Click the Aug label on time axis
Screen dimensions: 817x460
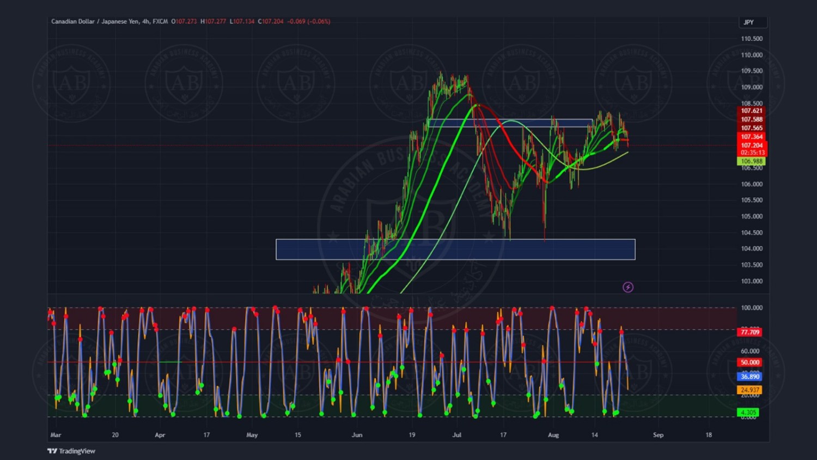(553, 435)
